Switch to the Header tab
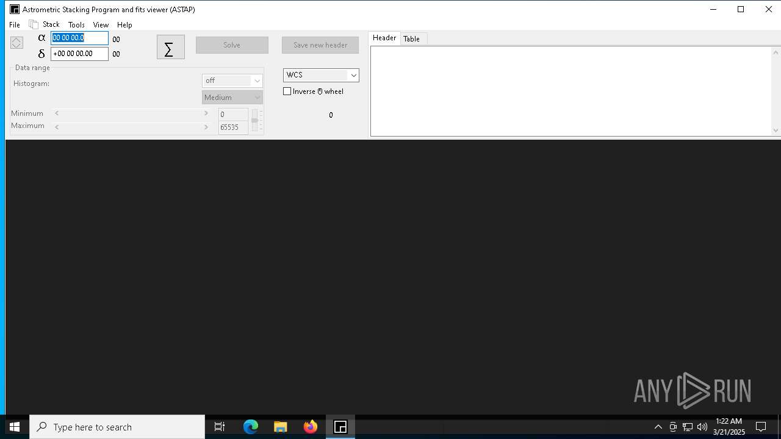Screen dimensions: 781x439 tap(384, 38)
